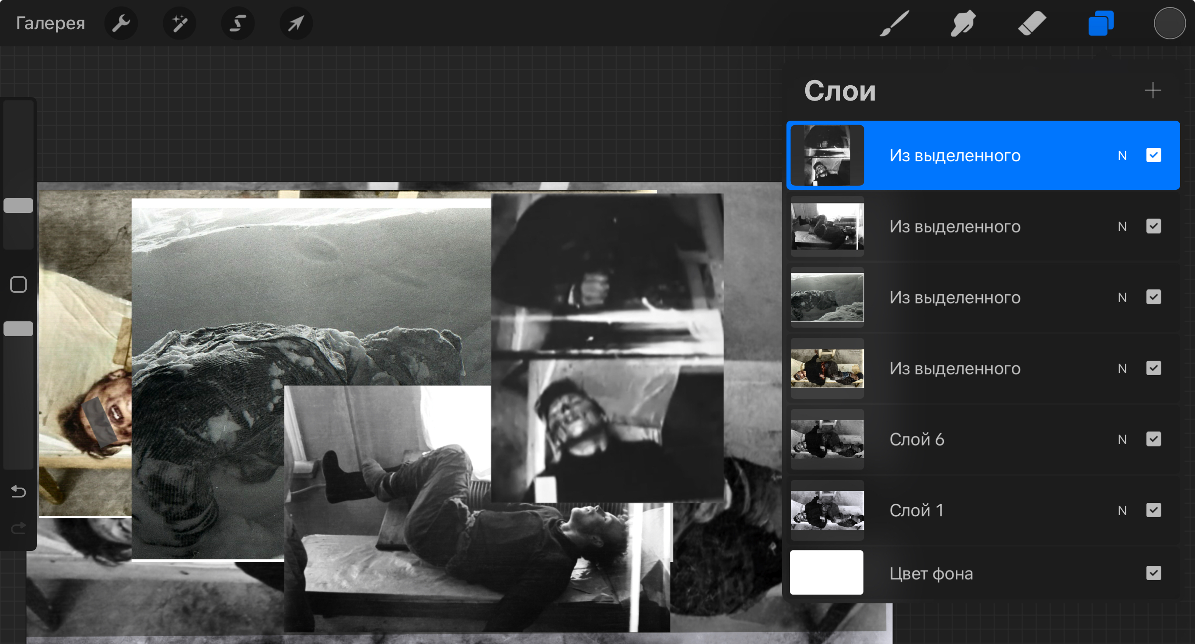Select the Слой 1 layer

coord(983,510)
